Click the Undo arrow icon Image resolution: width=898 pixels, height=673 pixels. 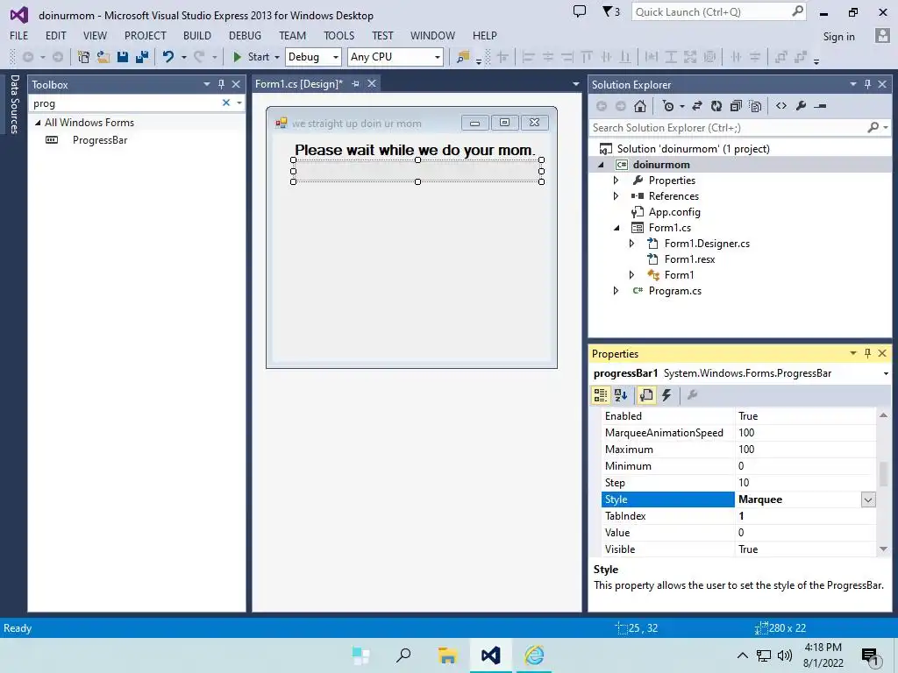coord(168,57)
